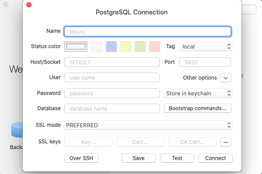Click the Test connection button
This screenshot has height=174, width=262.
(x=177, y=158)
